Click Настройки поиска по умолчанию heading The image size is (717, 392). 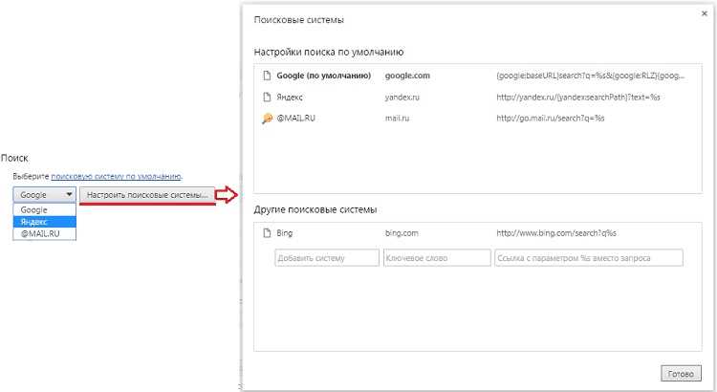[x=329, y=53]
